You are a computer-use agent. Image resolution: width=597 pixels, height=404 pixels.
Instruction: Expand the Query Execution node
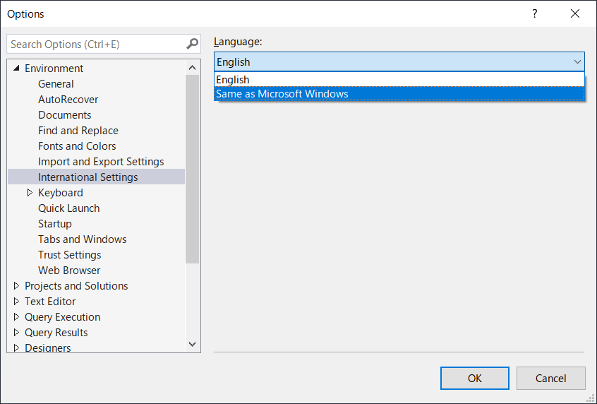click(x=16, y=317)
